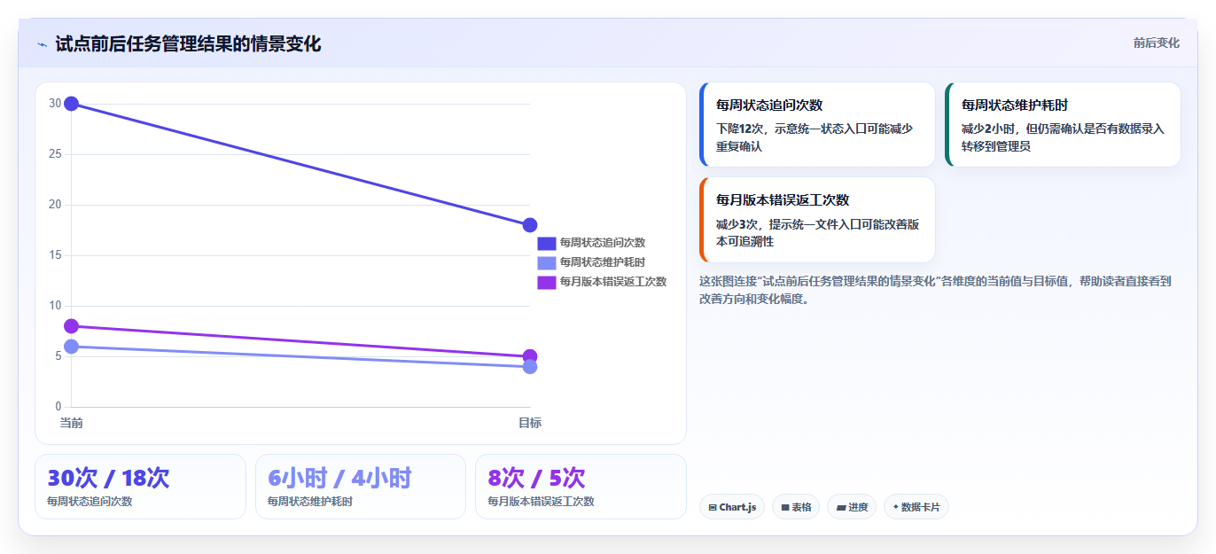Image resolution: width=1216 pixels, height=554 pixels.
Task: Click the data point at value 18
Action: (530, 225)
